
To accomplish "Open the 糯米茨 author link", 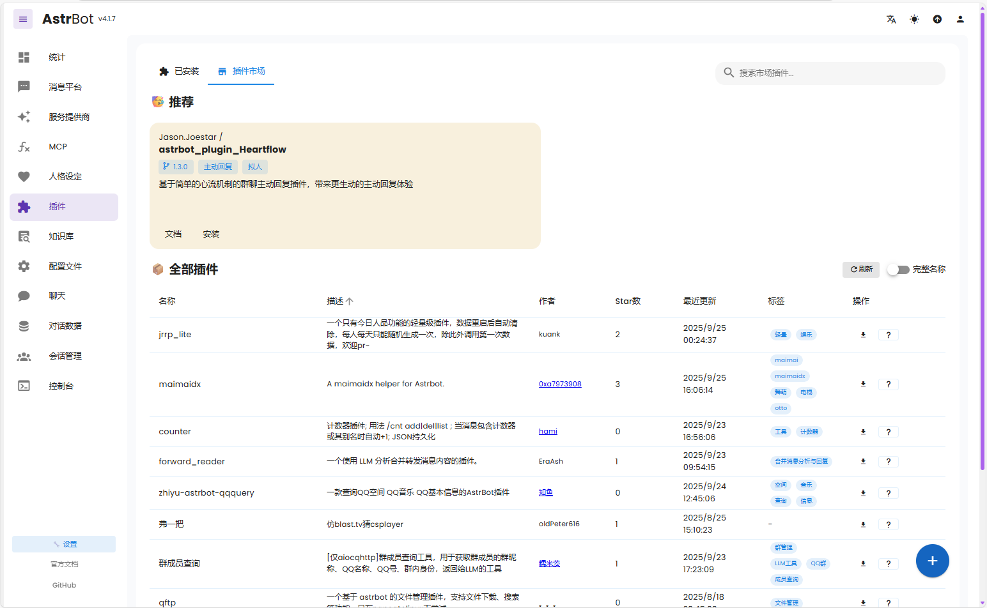I will pyautogui.click(x=549, y=563).
